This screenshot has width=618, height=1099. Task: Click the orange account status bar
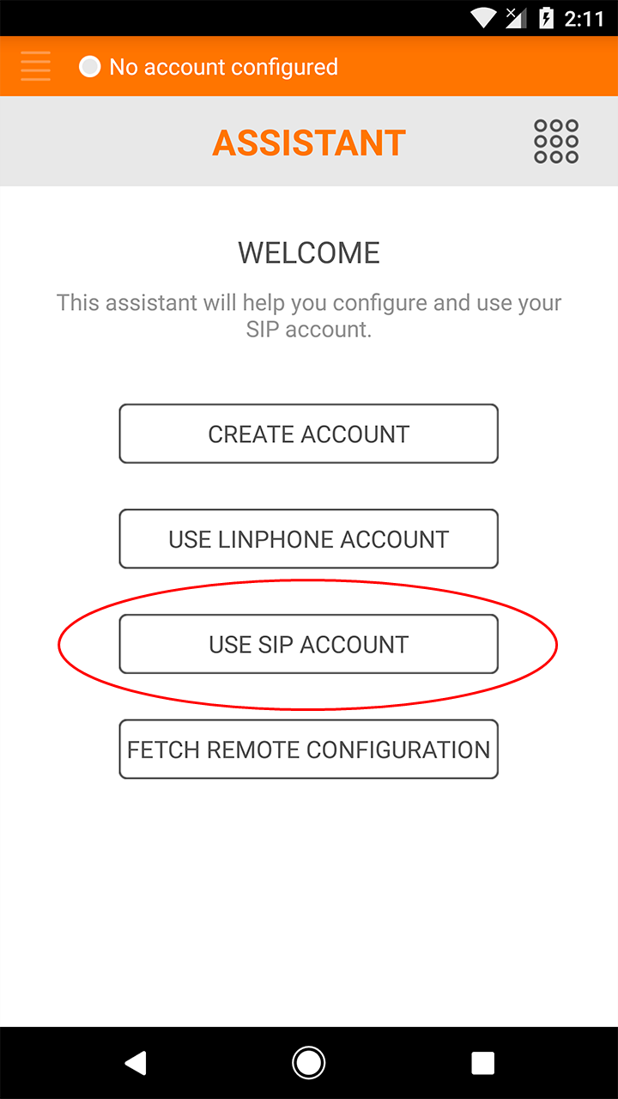click(x=309, y=66)
